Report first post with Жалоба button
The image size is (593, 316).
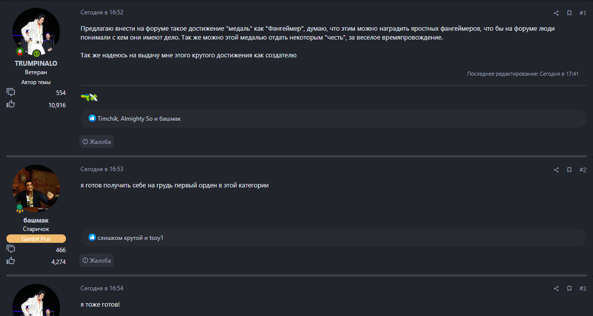click(x=97, y=142)
